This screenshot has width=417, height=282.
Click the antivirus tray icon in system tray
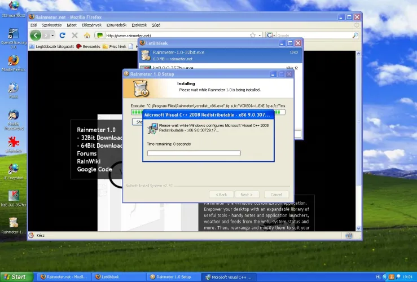click(392, 277)
